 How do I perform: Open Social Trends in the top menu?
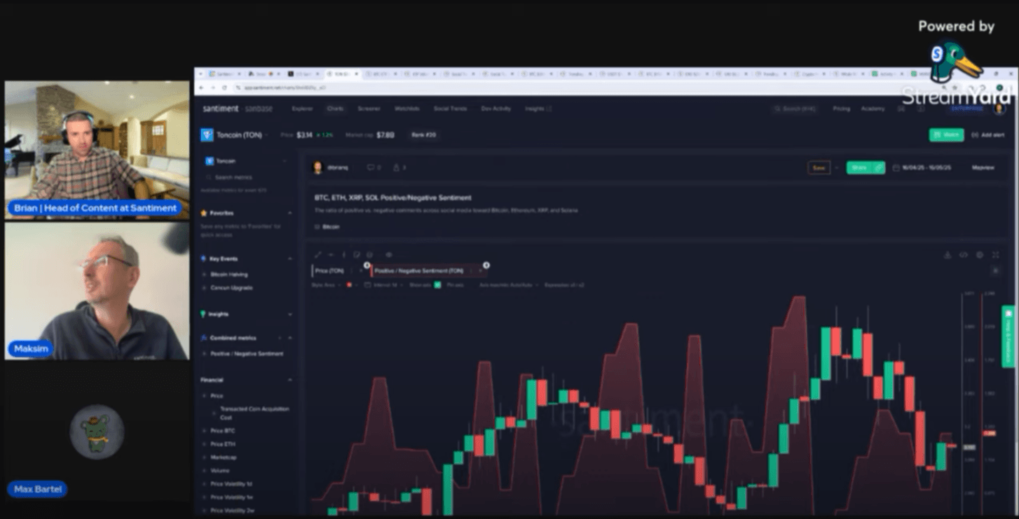pos(450,109)
